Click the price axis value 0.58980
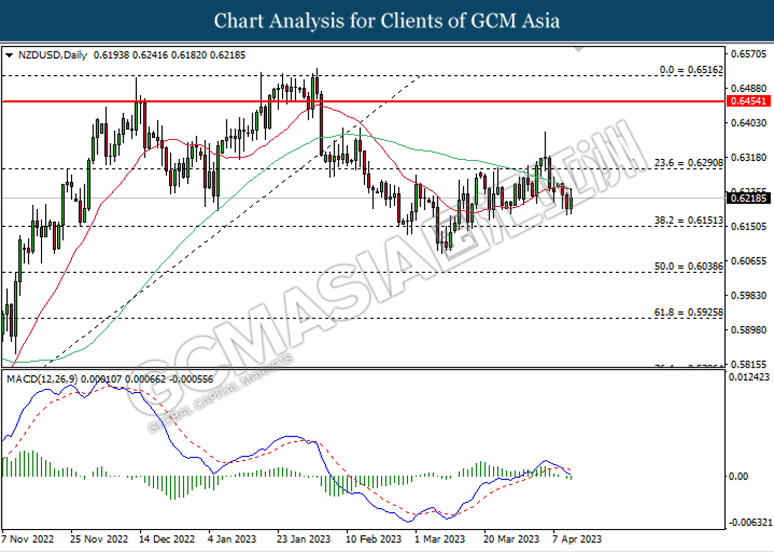774x552 pixels. coord(749,330)
